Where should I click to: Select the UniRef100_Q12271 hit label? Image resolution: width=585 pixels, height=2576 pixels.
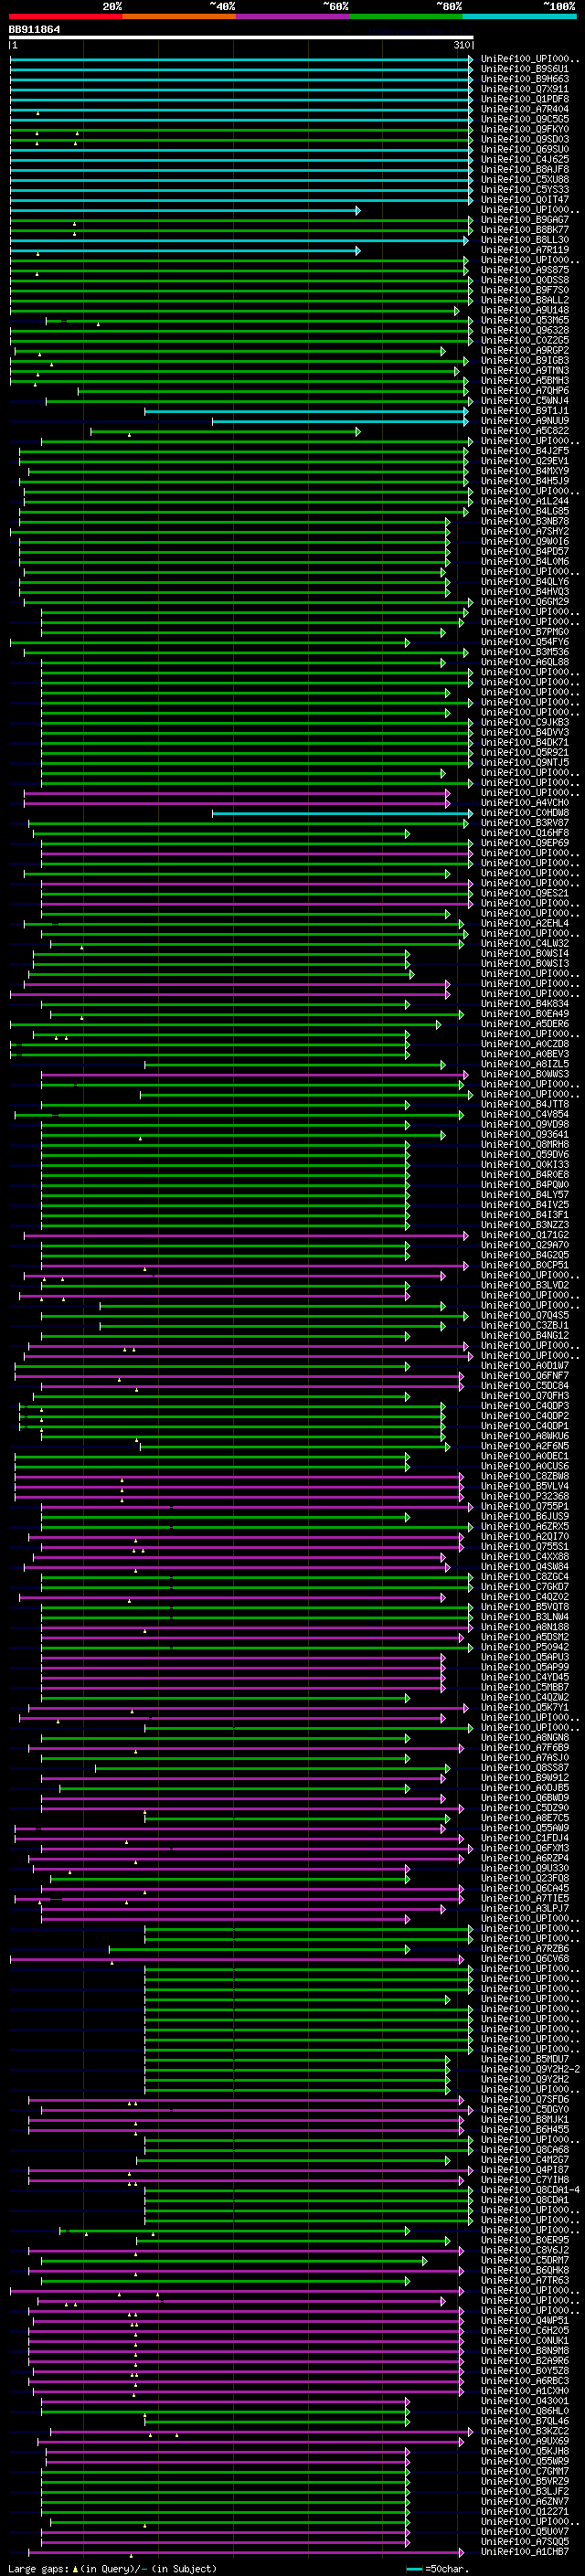(525, 2511)
